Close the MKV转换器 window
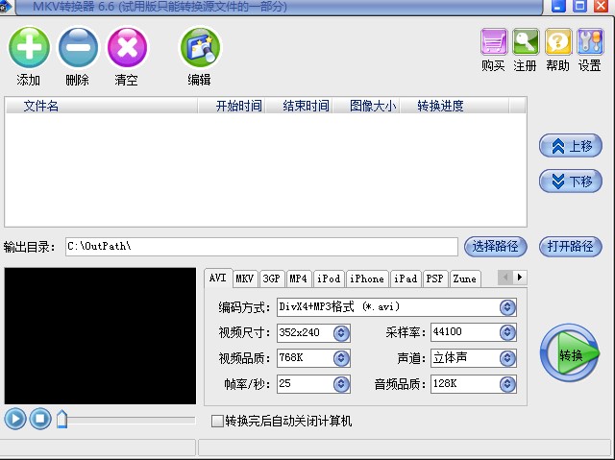This screenshot has height=460, width=615. tap(601, 6)
